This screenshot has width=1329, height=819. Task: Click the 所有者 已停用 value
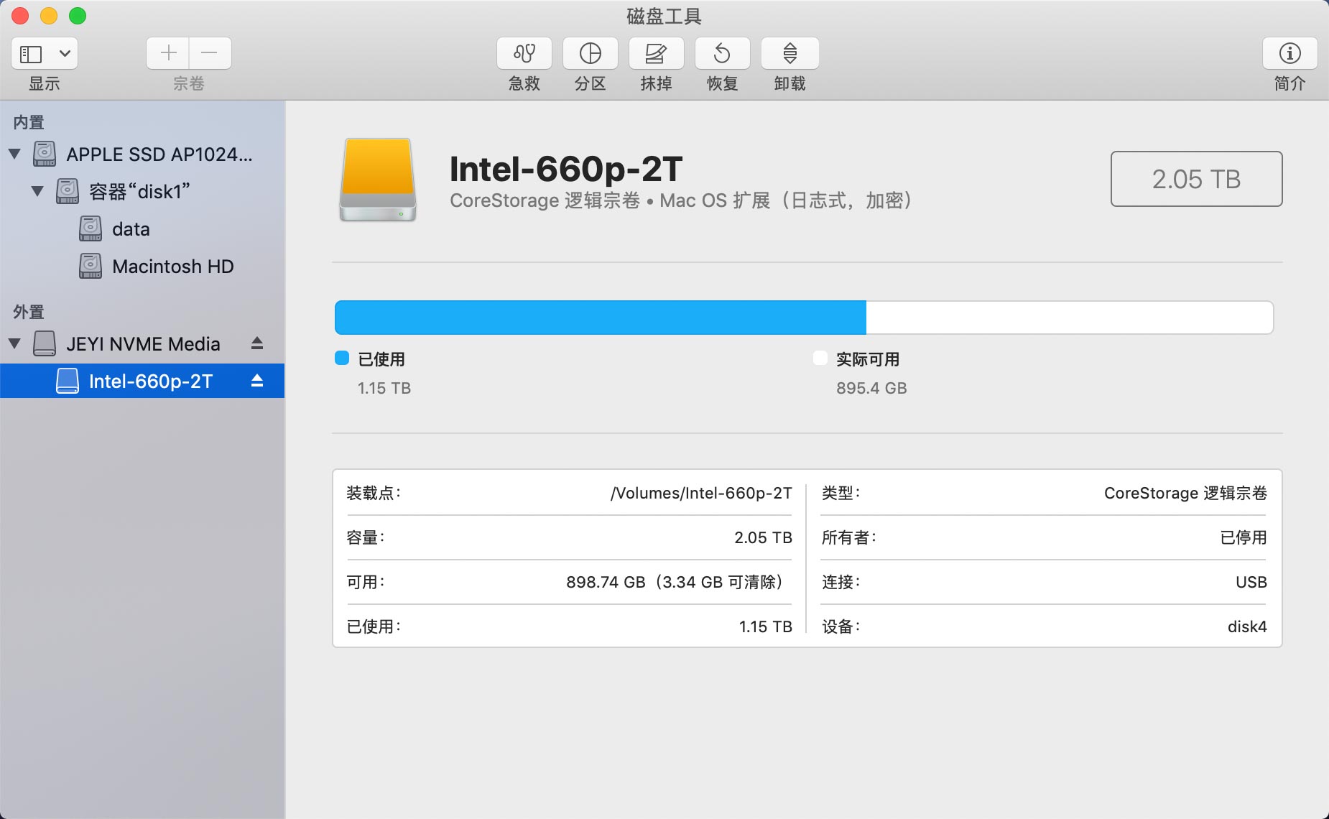coord(1244,537)
